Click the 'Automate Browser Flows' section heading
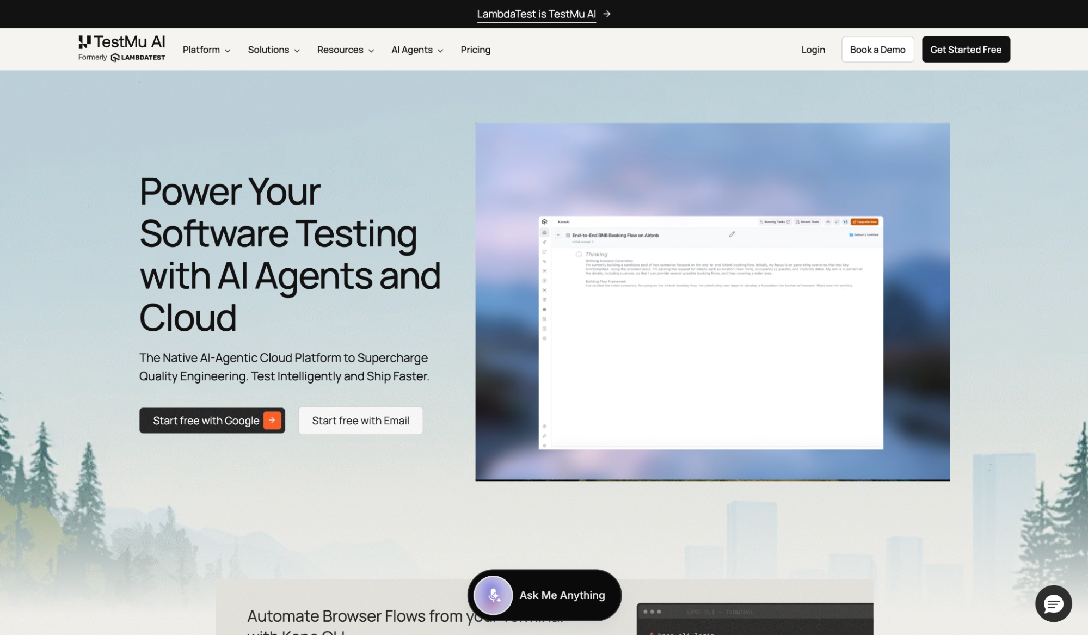The height and width of the screenshot is (636, 1088). 405,622
